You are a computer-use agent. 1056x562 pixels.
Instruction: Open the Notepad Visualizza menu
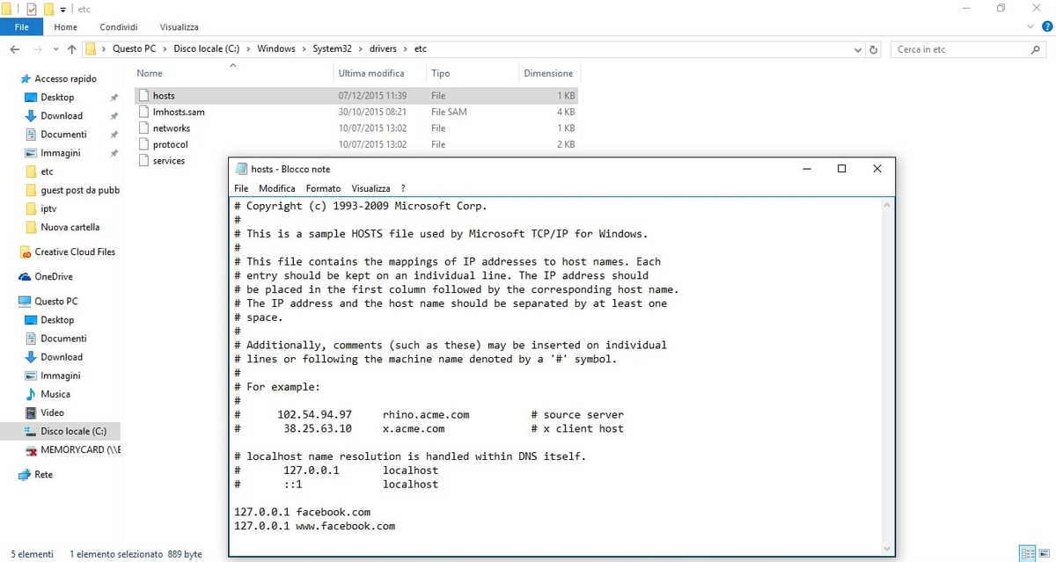click(370, 188)
